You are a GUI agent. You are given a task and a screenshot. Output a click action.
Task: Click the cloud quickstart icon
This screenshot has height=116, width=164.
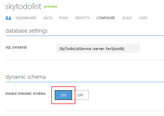click(x=8, y=18)
